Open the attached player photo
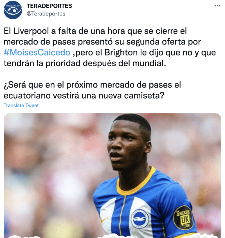The width and height of the screenshot is (225, 238). click(112, 176)
